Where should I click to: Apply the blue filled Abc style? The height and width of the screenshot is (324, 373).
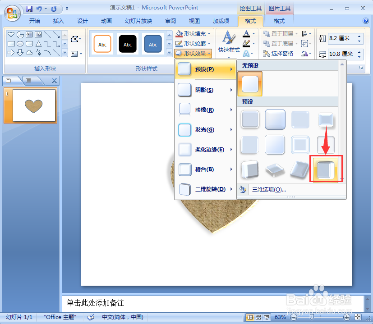[x=153, y=44]
